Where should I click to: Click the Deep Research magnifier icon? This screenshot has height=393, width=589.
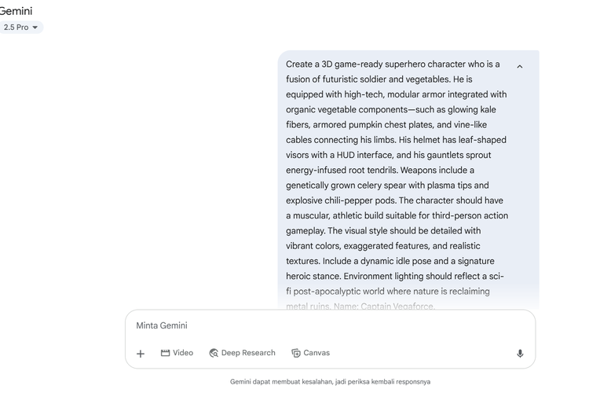[x=214, y=353]
